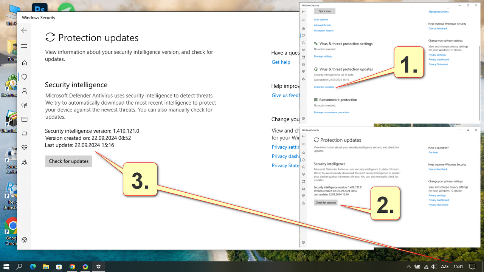Go back using the main window's back arrow
The width and height of the screenshot is (484, 272).
(24, 30)
